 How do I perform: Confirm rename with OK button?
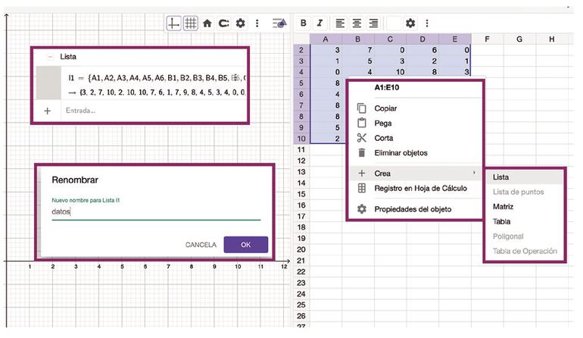tap(246, 245)
